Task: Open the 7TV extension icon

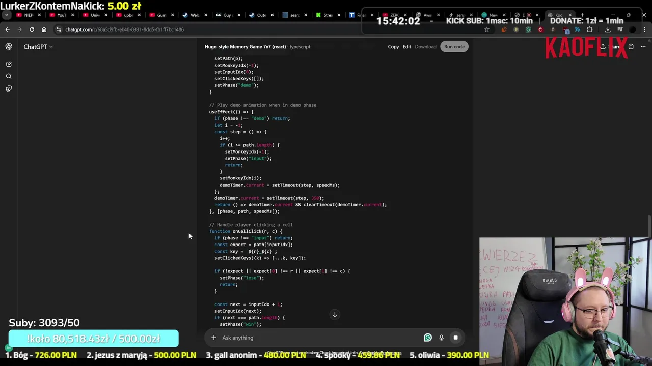Action: (577, 29)
